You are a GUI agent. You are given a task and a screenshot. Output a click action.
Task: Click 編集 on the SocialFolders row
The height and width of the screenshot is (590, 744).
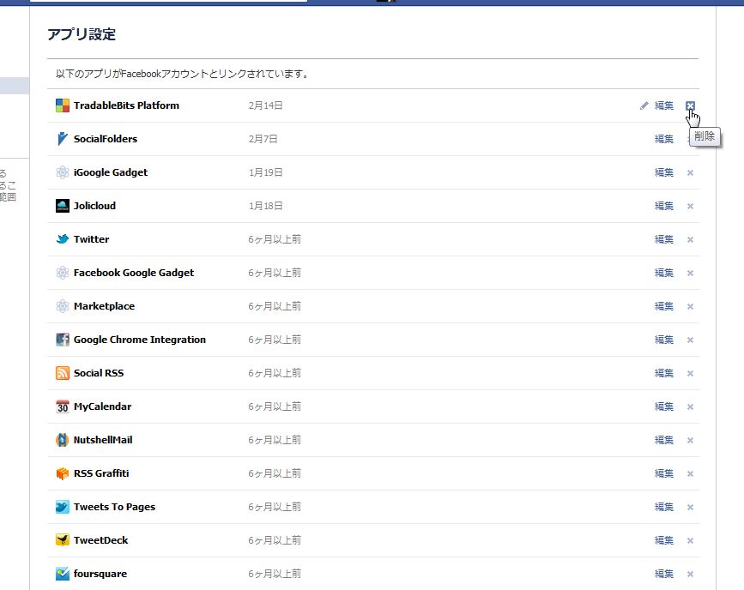[664, 139]
